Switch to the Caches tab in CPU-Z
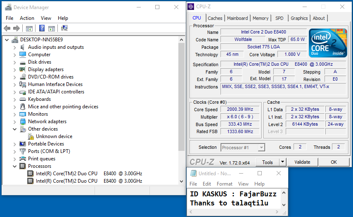 [215, 18]
